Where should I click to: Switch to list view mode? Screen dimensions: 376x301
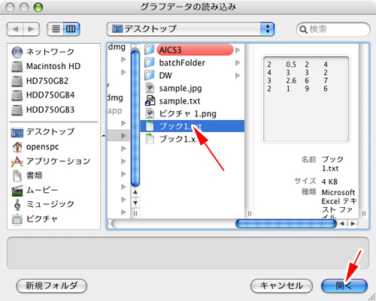(56, 29)
